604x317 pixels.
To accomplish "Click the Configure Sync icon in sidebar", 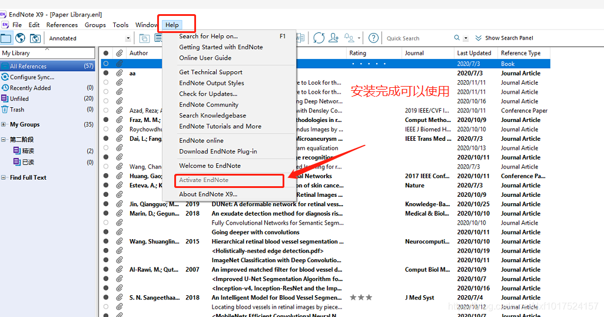I will [5, 77].
